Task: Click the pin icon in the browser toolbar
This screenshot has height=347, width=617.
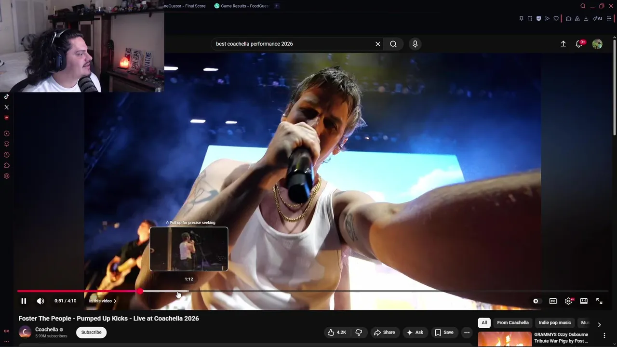Action: [x=521, y=19]
